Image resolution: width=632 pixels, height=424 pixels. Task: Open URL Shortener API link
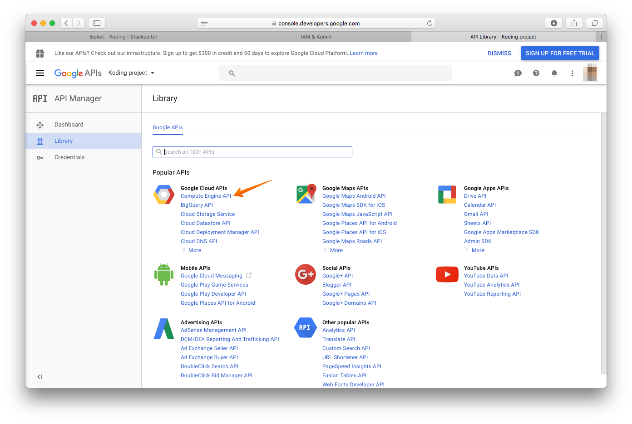[345, 357]
